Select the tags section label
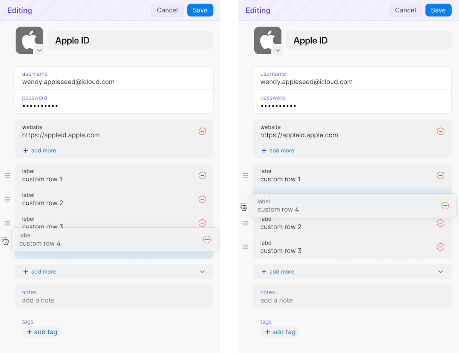 28,322
